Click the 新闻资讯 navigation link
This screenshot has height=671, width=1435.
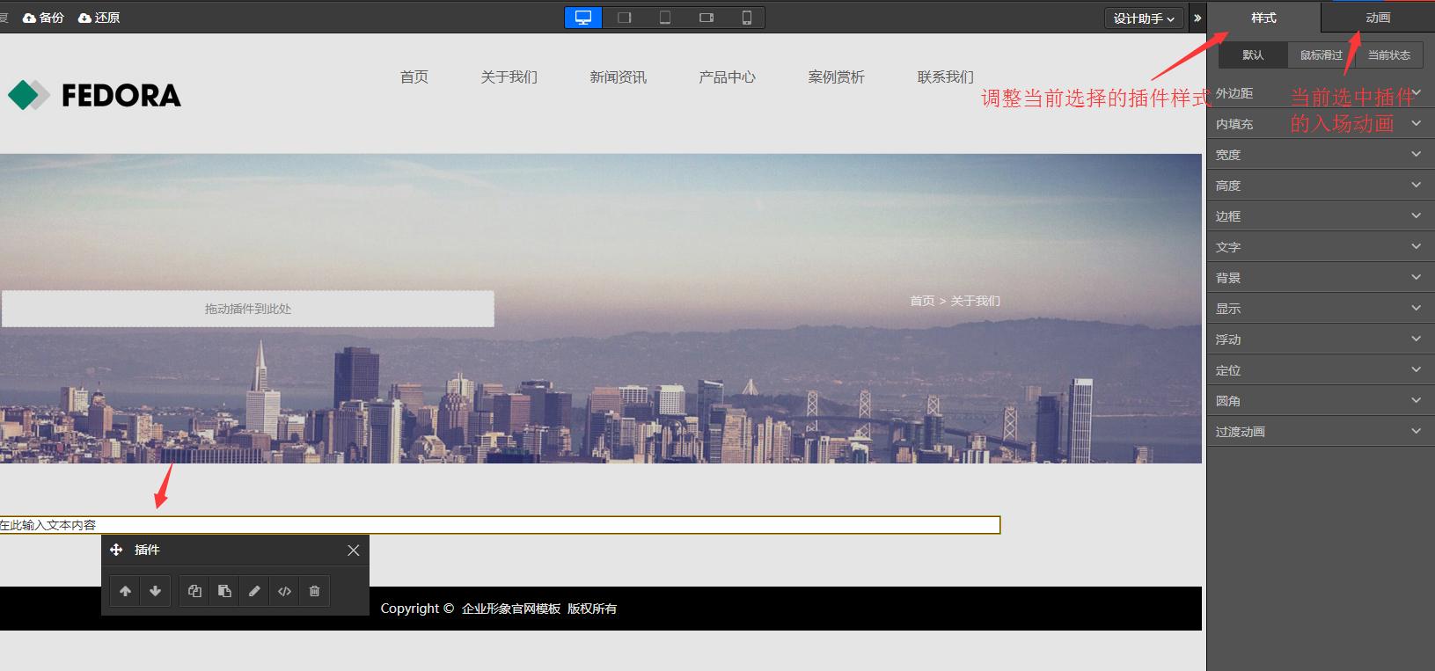[x=618, y=77]
